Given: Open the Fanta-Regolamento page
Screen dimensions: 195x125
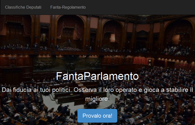Looking at the screenshot, I should point(68,7).
